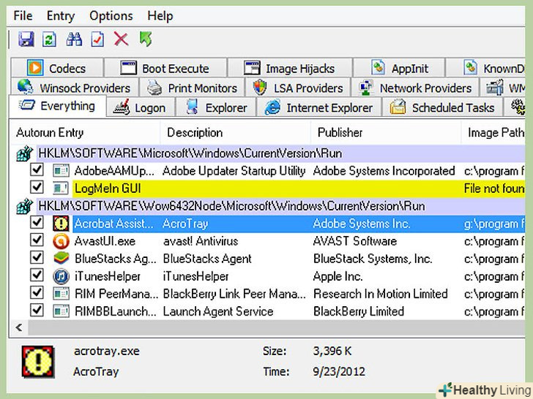Click the AdobeAAMUp entry icon
Image resolution: width=533 pixels, height=399 pixels.
(x=61, y=170)
